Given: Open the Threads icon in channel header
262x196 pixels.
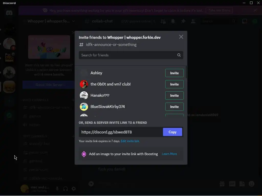Looking at the screenshot, I should point(163,21).
